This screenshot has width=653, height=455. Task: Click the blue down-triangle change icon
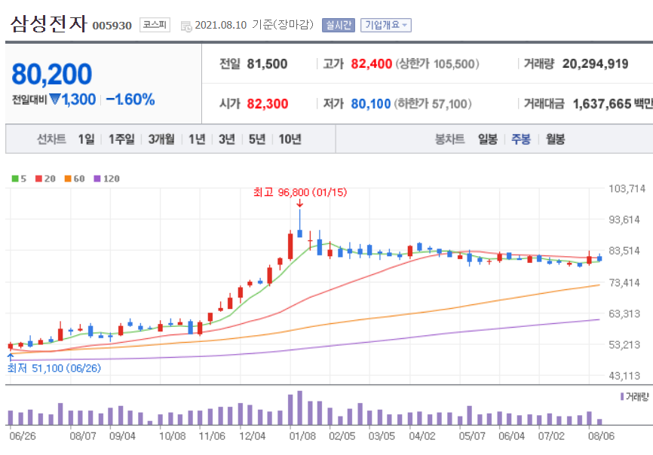pos(55,99)
